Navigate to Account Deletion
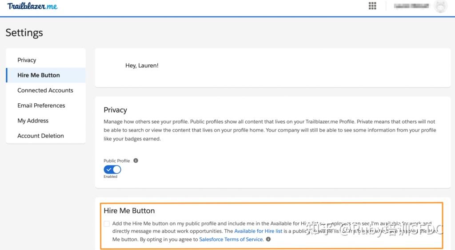Screen dimensions: 455x250 point(46,136)
